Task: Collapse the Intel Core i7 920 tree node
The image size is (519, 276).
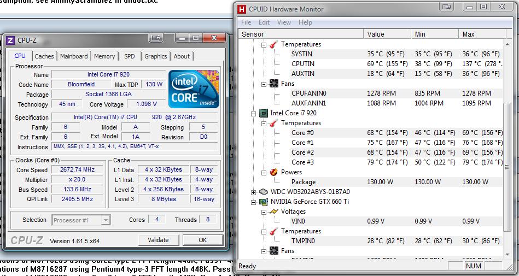Action: (254, 114)
